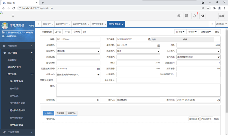This screenshot has height=136, width=228.
Task: Click 添加附件 button
Action: [207, 119]
